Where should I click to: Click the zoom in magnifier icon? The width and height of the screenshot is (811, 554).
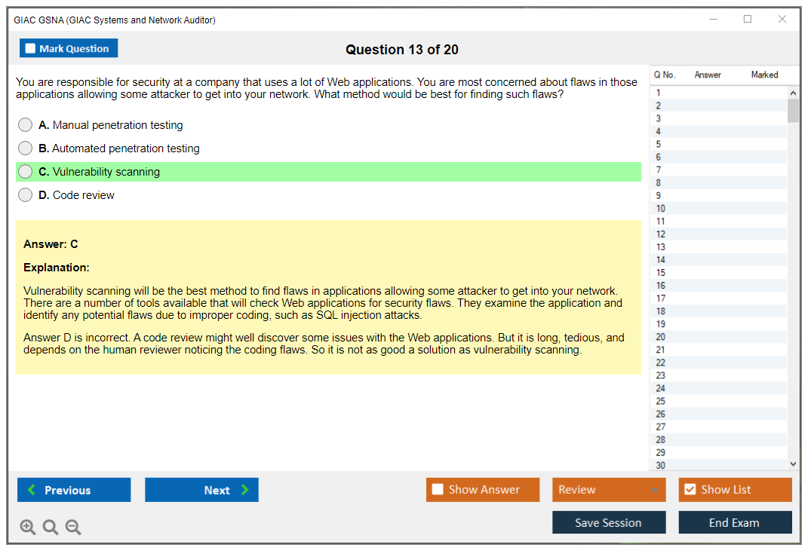[28, 528]
